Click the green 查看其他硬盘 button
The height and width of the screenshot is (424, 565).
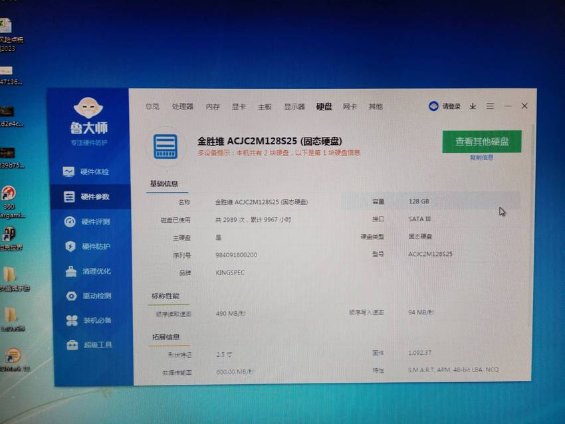[482, 141]
